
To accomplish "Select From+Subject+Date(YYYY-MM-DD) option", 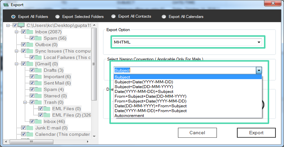I will point(188,101).
